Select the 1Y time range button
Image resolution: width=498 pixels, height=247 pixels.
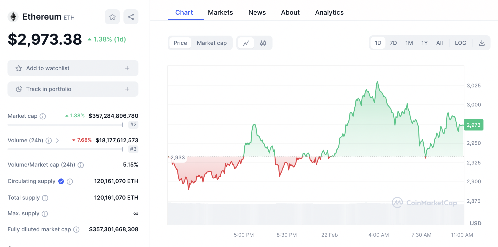(424, 43)
